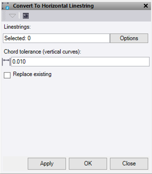Focus the Chord tolerance 0.010 field

pyautogui.click(x=80, y=62)
